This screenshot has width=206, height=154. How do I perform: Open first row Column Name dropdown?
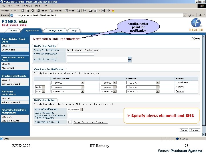(68, 83)
